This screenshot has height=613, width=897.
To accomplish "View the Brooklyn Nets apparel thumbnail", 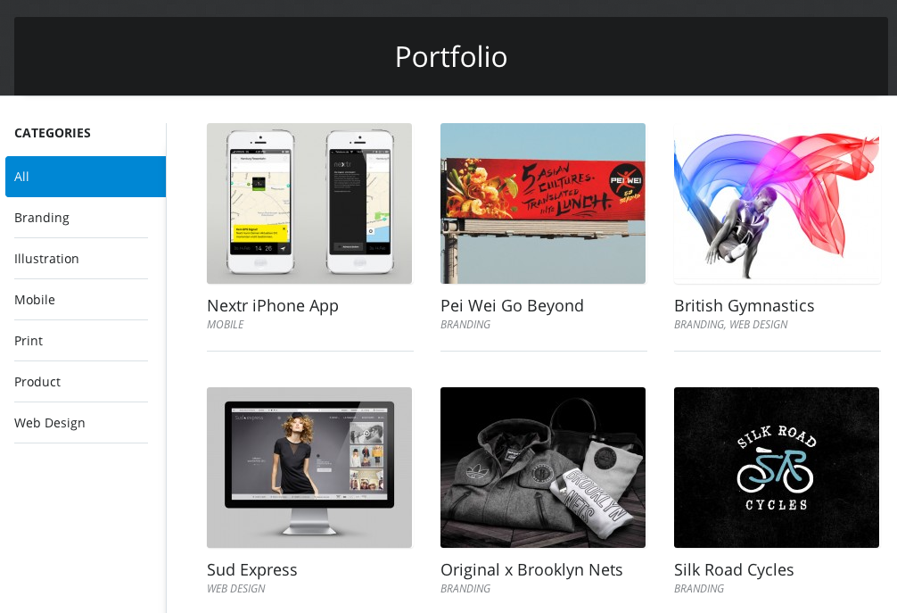I will (x=543, y=468).
